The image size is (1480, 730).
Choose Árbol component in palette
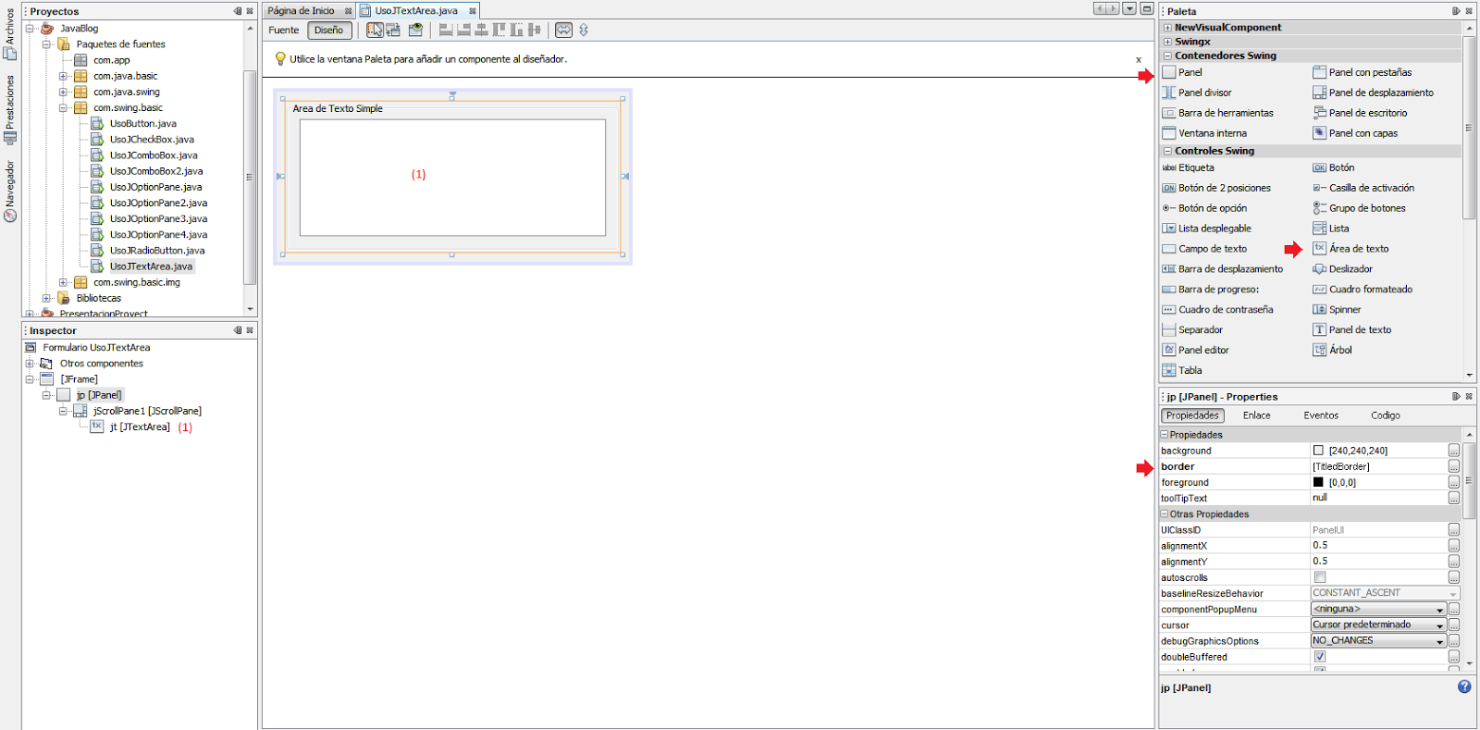[1332, 350]
